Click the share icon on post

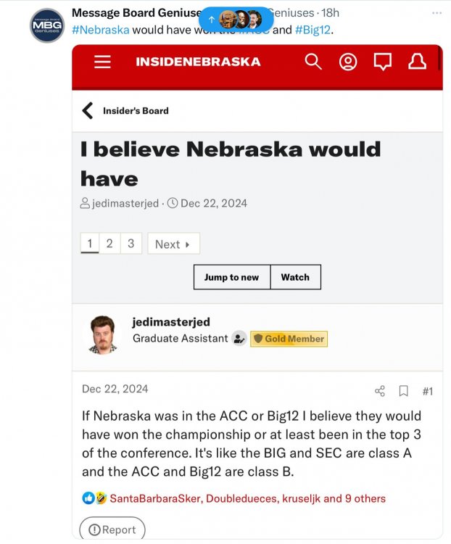380,391
